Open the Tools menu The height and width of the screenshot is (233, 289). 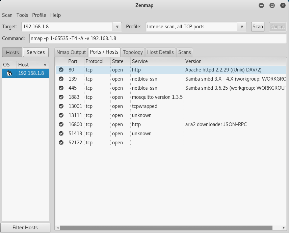tap(22, 15)
